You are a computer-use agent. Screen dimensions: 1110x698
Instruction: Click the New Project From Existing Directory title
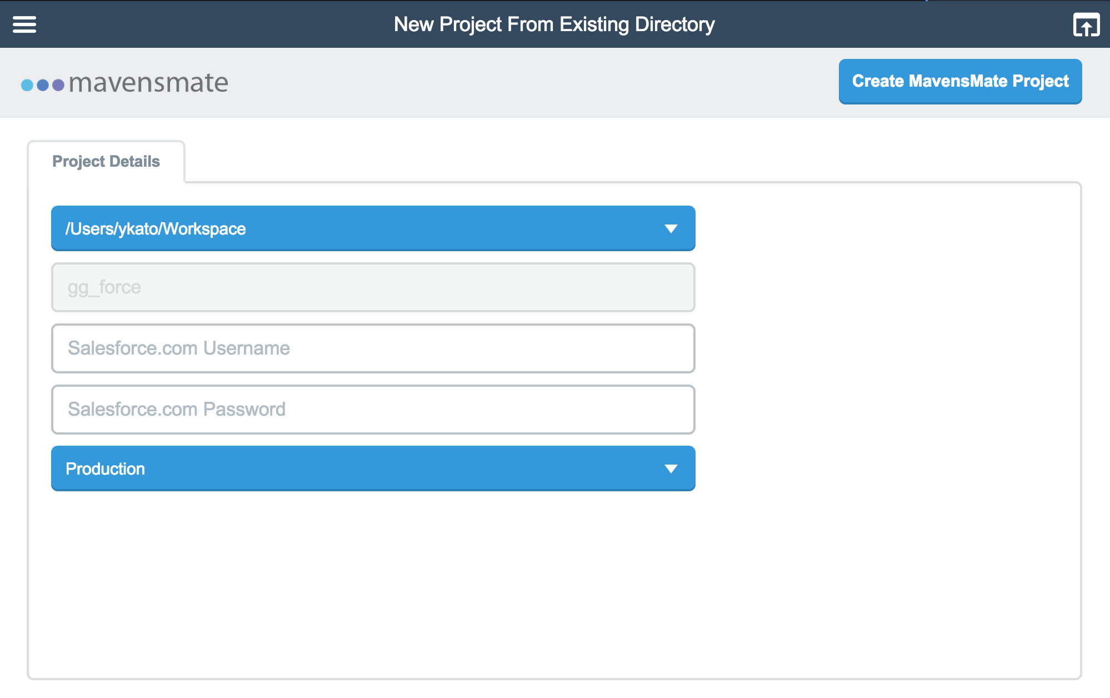pyautogui.click(x=554, y=24)
